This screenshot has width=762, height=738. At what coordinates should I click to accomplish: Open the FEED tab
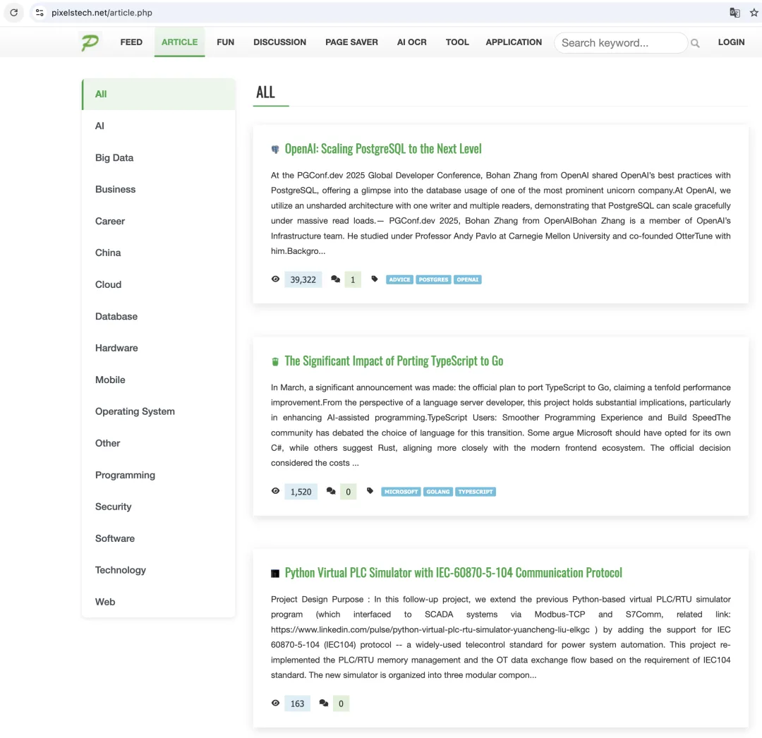pos(131,42)
